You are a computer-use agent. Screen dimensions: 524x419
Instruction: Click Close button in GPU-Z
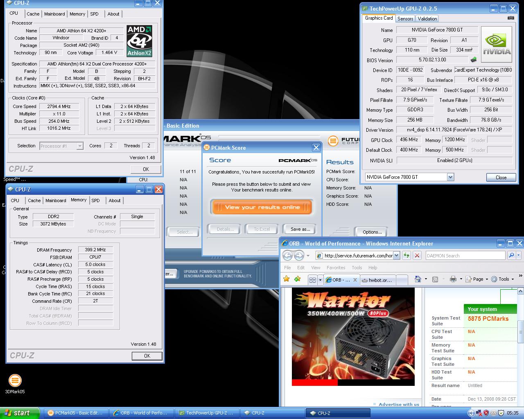click(501, 178)
